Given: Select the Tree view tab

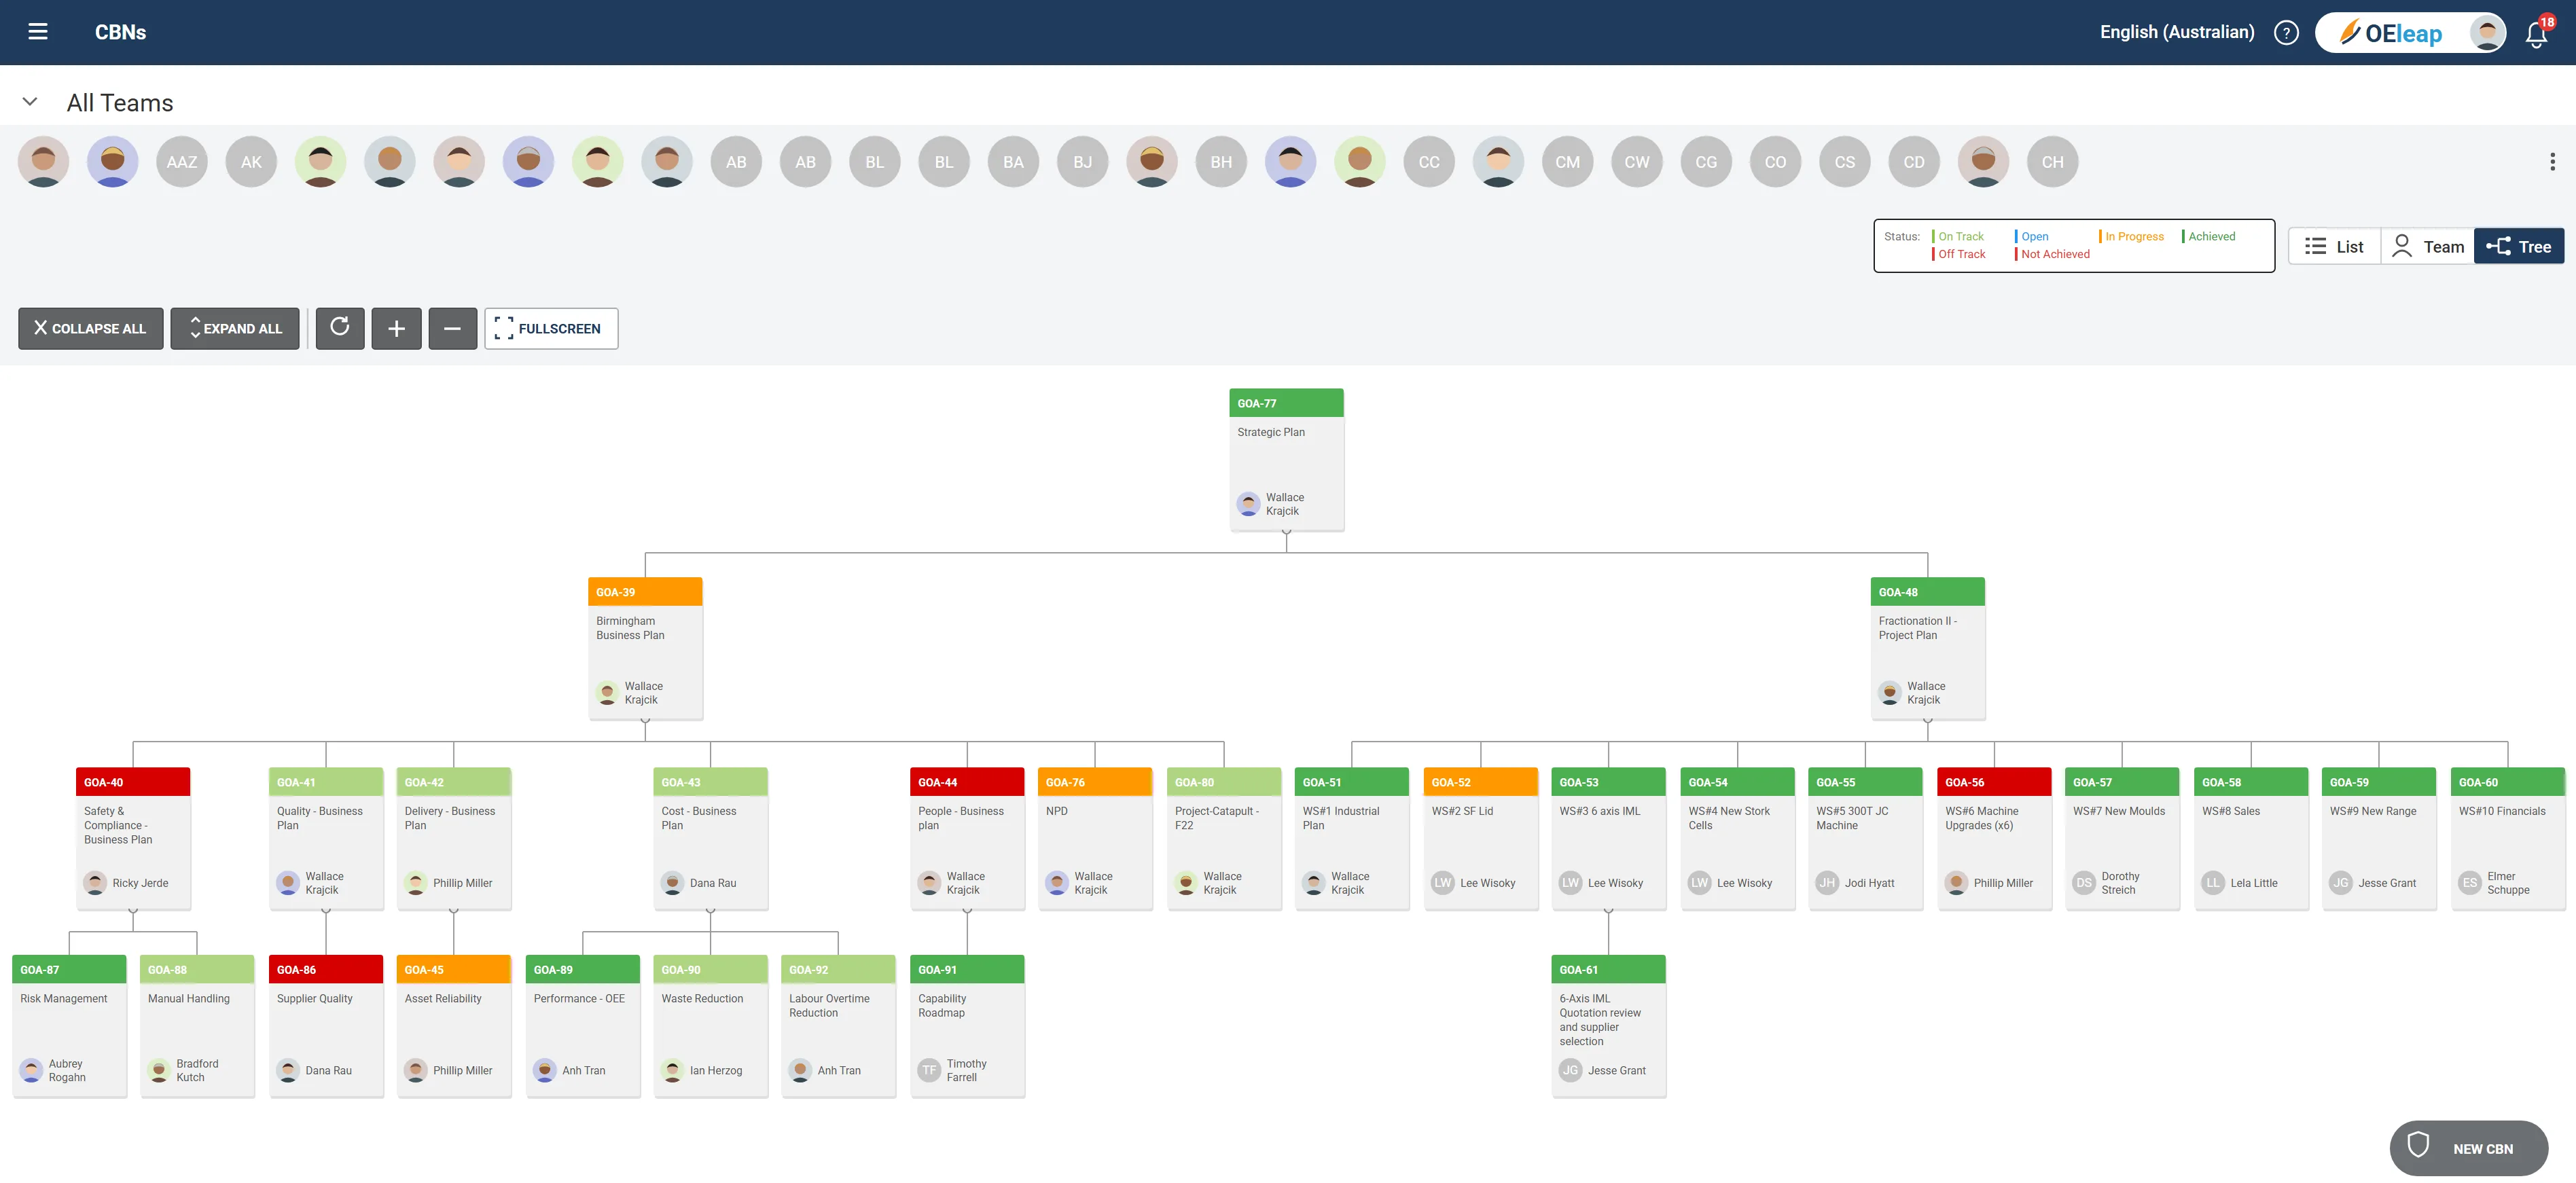Looking at the screenshot, I should point(2519,246).
